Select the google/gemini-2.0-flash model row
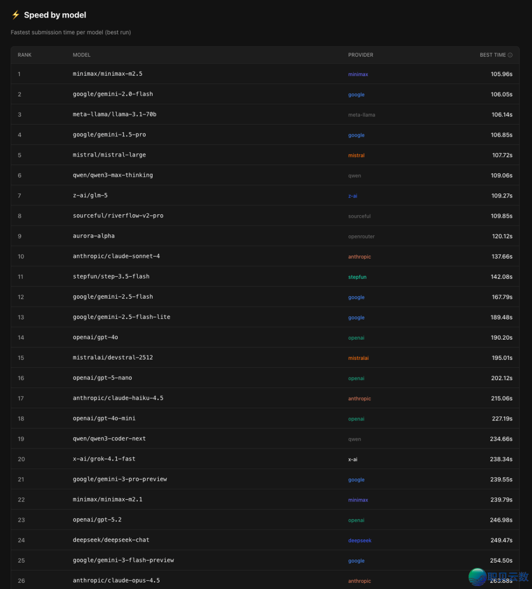 [113, 94]
